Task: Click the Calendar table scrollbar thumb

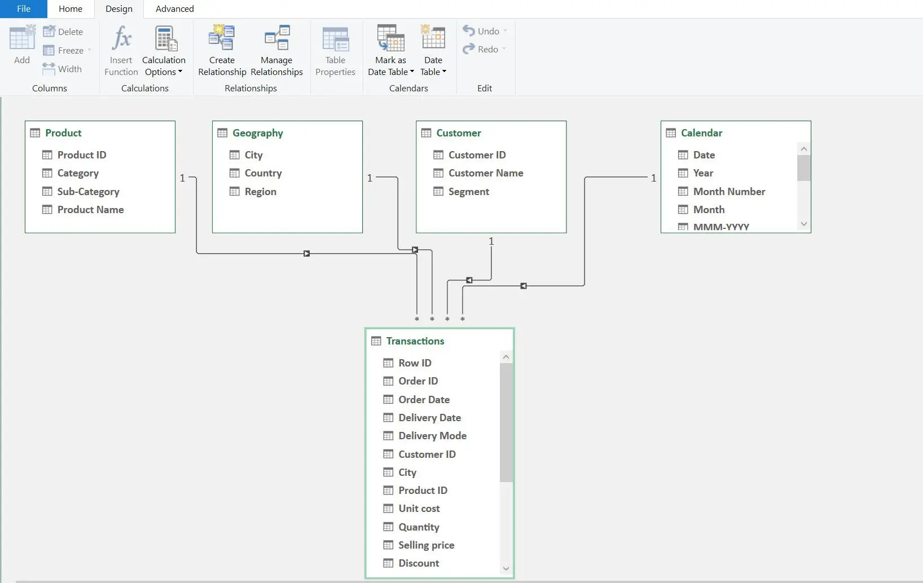Action: (804, 168)
